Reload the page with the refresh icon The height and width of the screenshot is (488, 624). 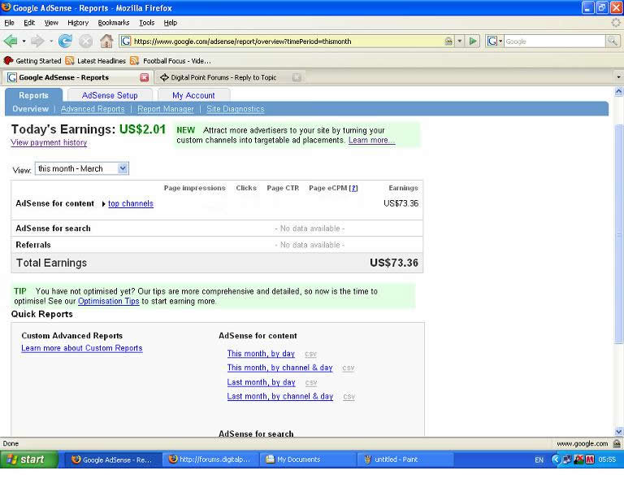pos(65,41)
